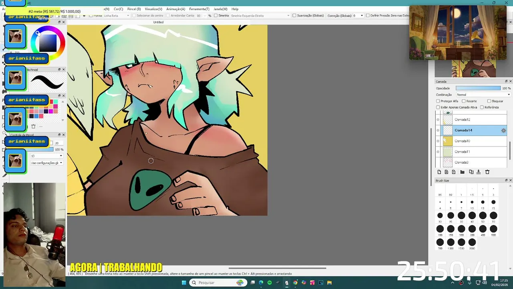Open File Explorer from taskbar
The image size is (513, 289).
click(x=329, y=283)
